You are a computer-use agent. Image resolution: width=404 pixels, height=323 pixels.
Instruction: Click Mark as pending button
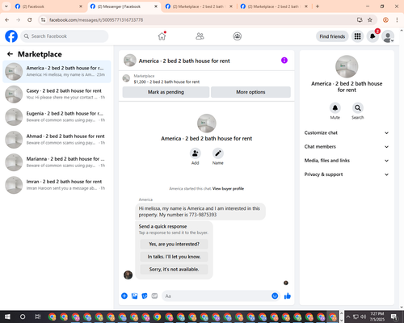pyautogui.click(x=166, y=92)
